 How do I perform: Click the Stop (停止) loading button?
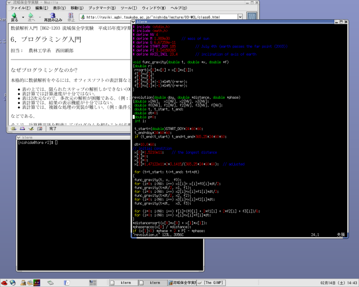(71, 17)
